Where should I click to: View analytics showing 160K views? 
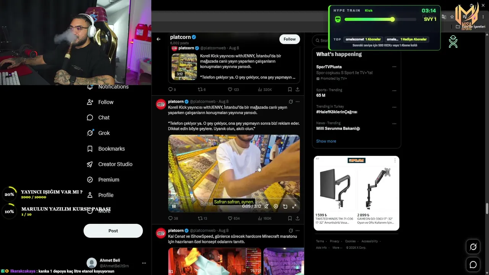click(x=264, y=218)
